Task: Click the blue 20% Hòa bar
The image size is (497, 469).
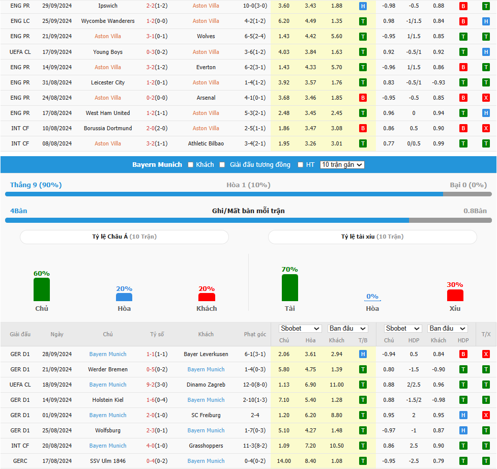Action: (124, 297)
